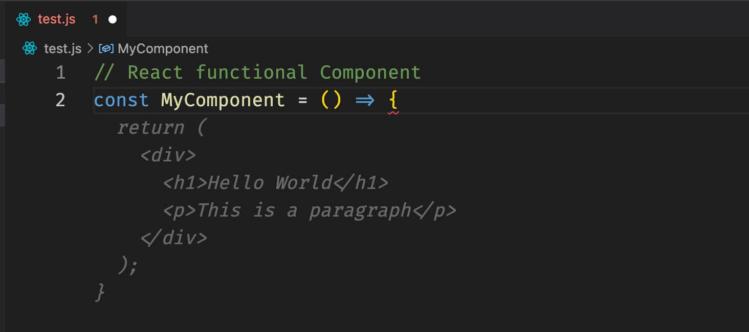Click line number 2 in the gutter
Viewport: 749px width, 332px height.
(x=60, y=100)
